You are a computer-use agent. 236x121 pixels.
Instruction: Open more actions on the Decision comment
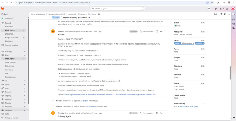click(165, 31)
